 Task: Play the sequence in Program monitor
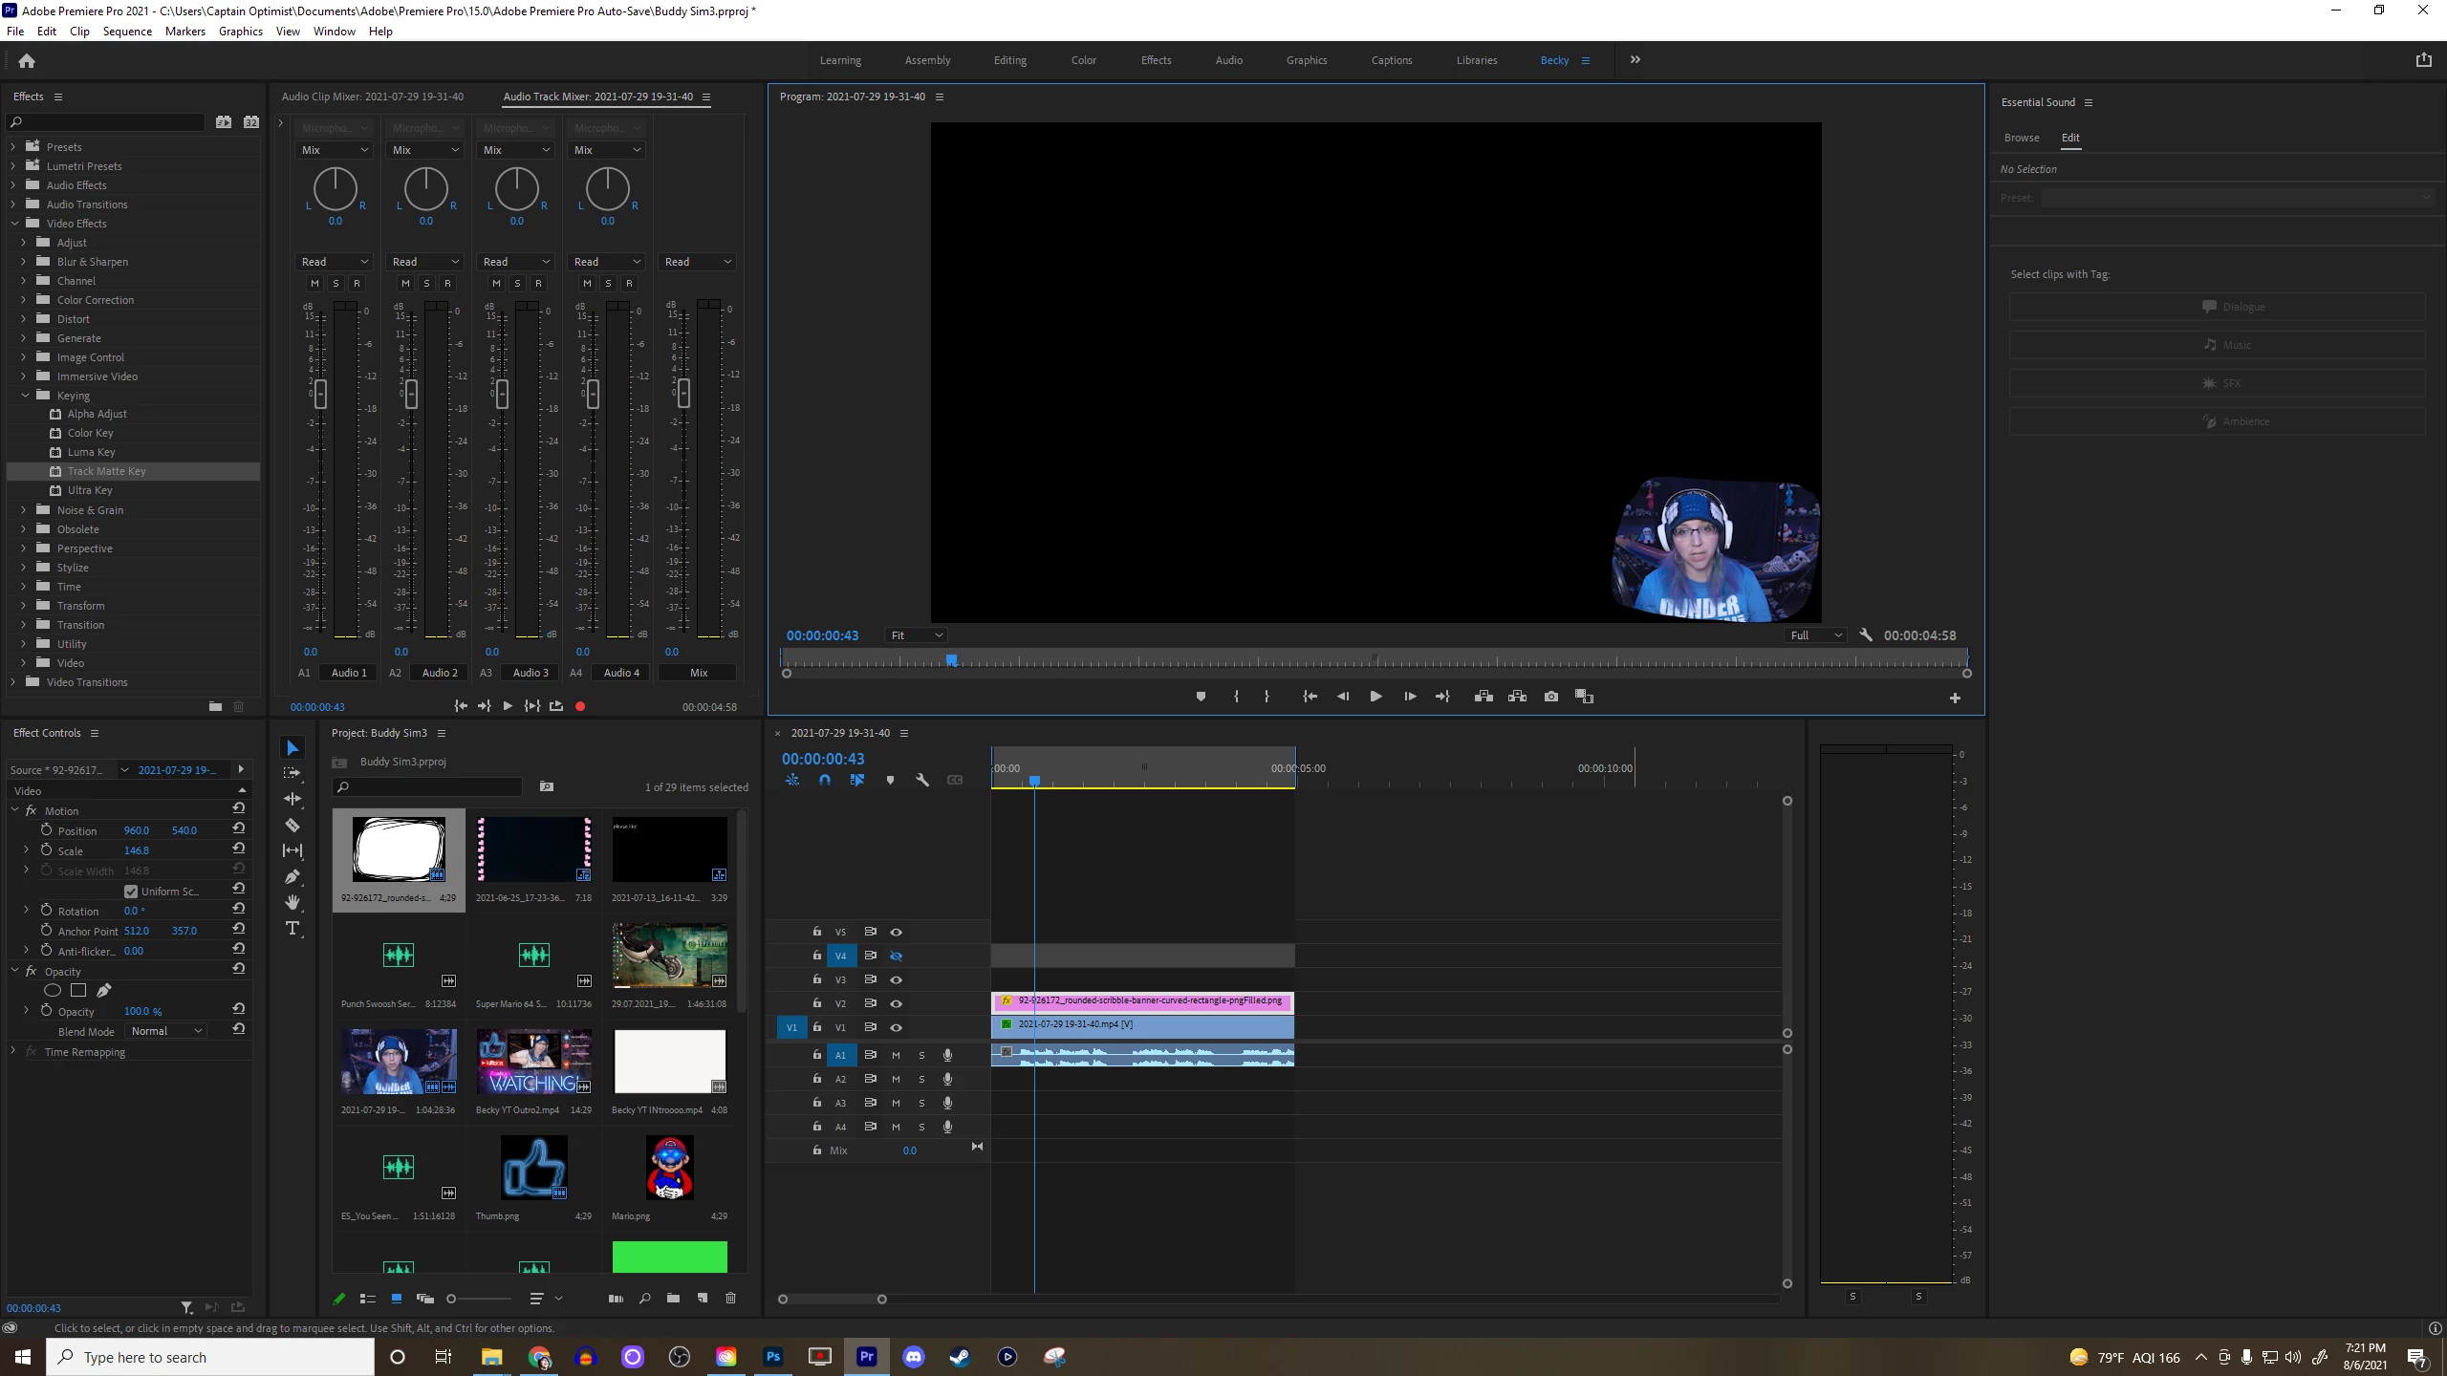pyautogui.click(x=1375, y=697)
